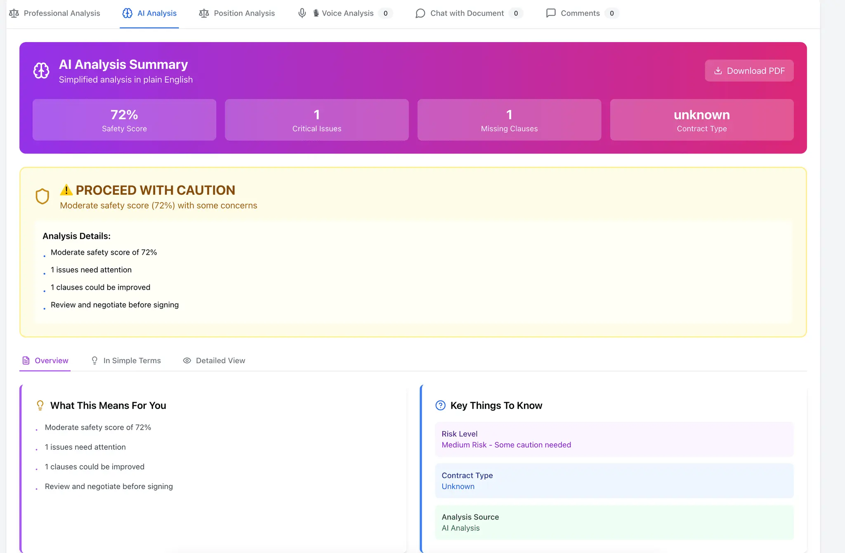The image size is (845, 553).
Task: Click the large brain icon in summary header
Action: pyautogui.click(x=41, y=71)
